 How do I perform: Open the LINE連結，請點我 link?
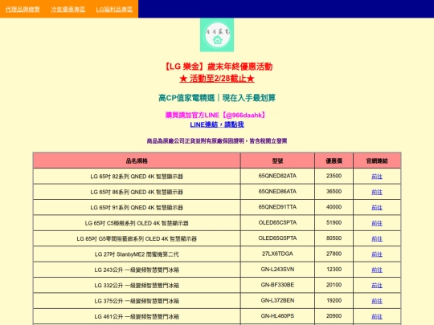(217, 124)
